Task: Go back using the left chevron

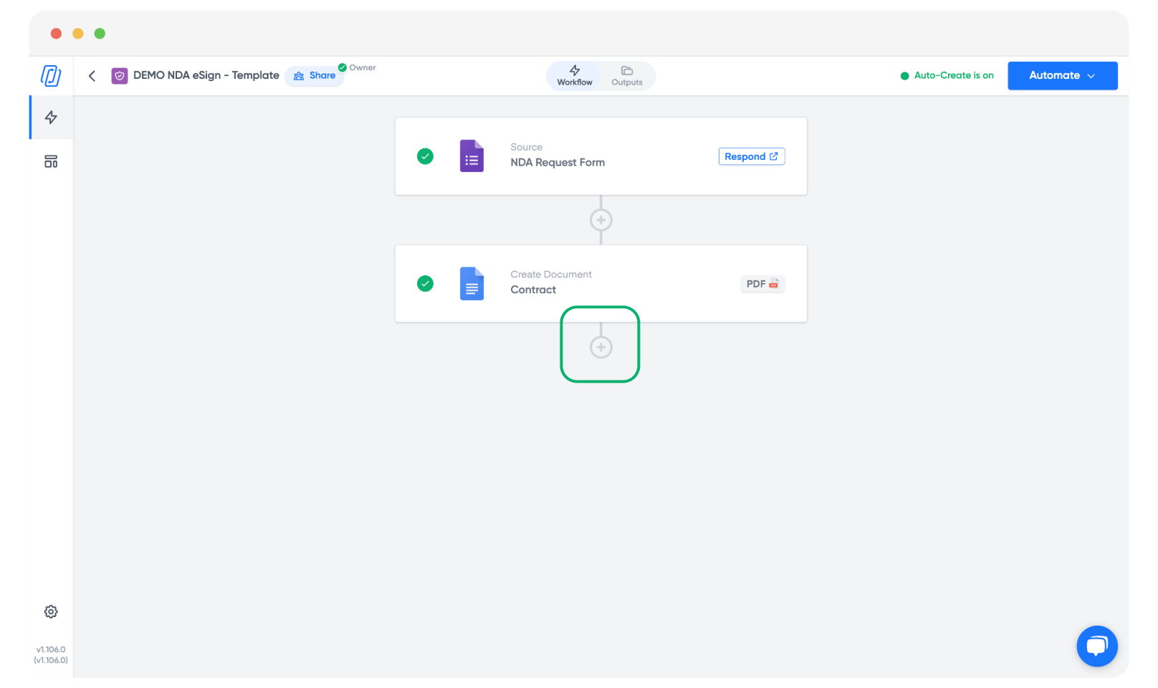Action: [x=92, y=76]
